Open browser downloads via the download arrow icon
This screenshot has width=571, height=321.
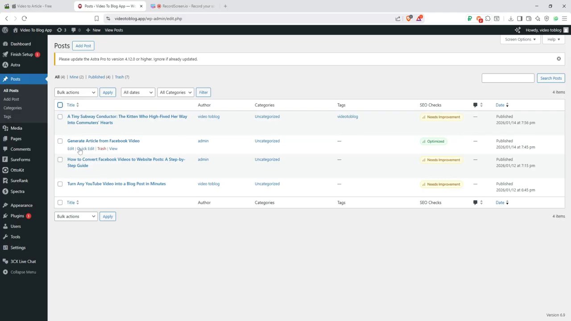[510, 18]
